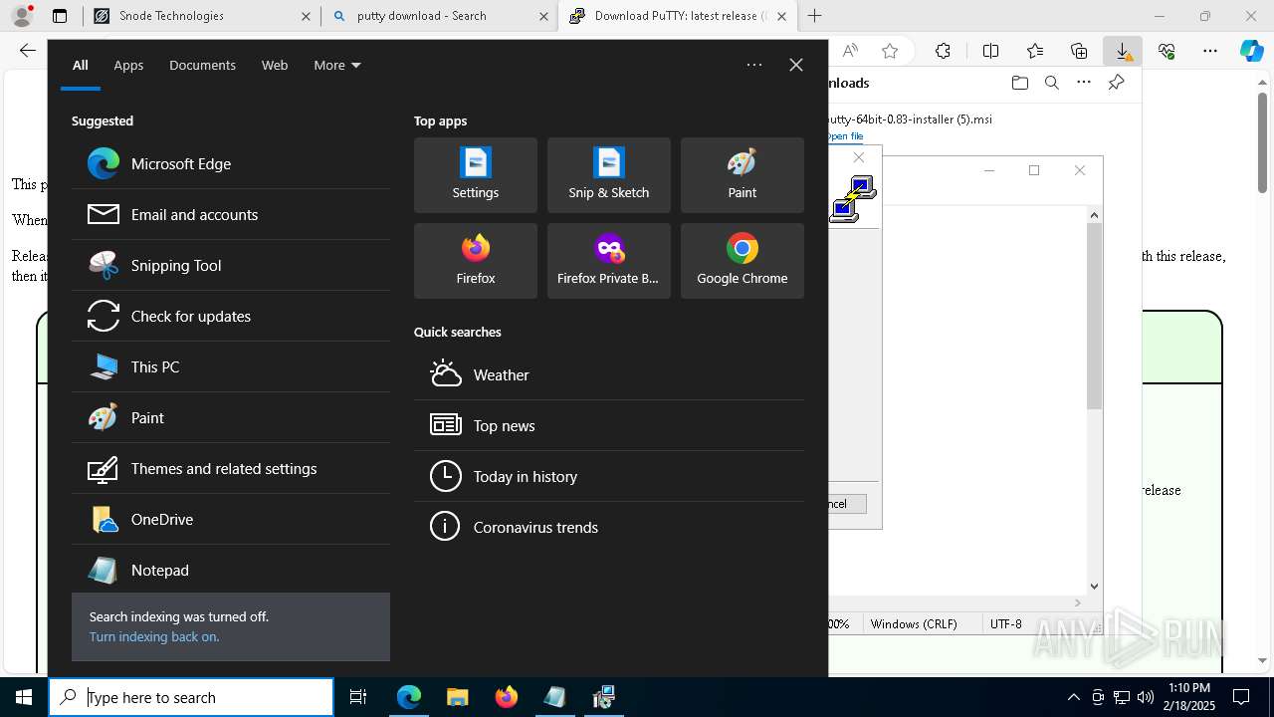Screen dimensions: 1274x717
Task: Toggle Edge Downloads button
Action: pos(1123,51)
